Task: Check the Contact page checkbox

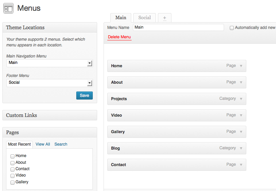Action: (12, 169)
